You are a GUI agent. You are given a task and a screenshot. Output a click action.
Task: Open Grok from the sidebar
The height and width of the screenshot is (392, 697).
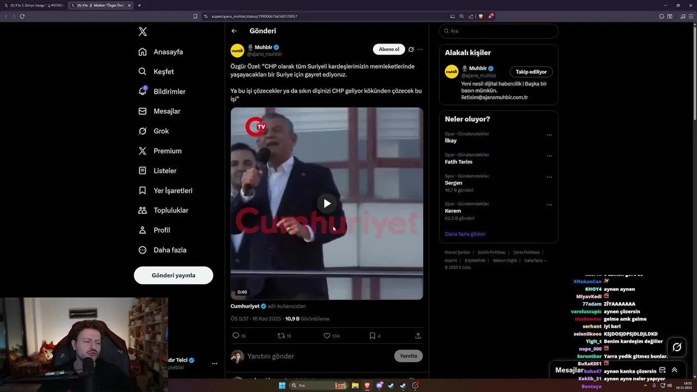(x=154, y=131)
